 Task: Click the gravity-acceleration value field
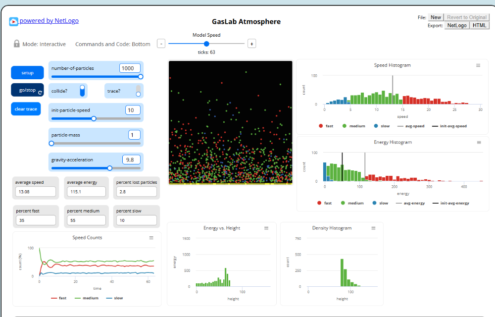131,160
